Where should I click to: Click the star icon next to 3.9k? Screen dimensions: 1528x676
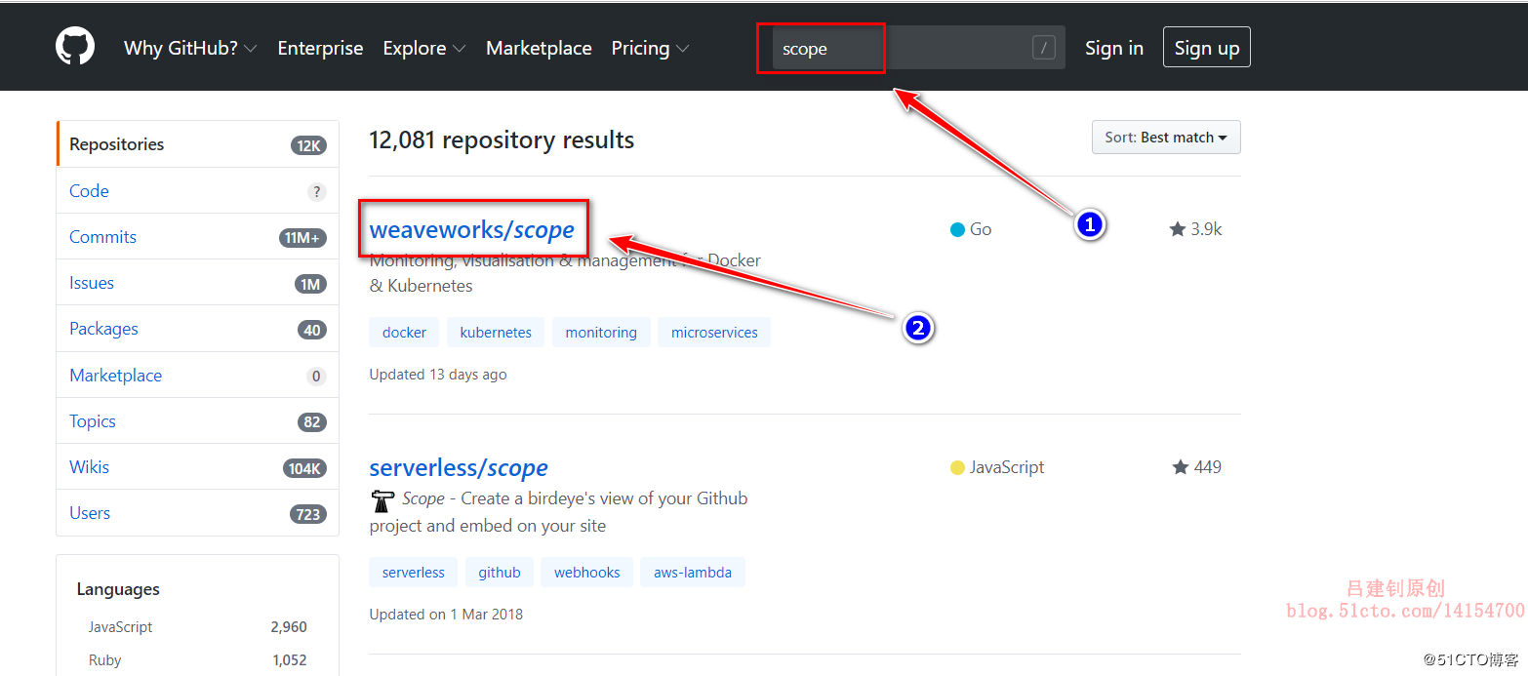pos(1178,229)
